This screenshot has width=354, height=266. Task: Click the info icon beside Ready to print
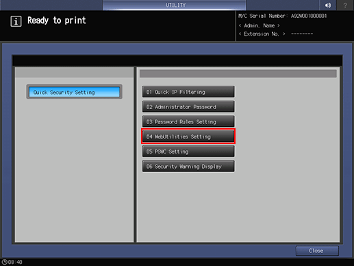pos(16,21)
